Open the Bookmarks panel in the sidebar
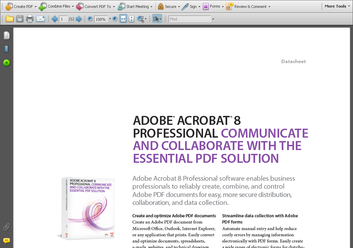 tap(6, 49)
